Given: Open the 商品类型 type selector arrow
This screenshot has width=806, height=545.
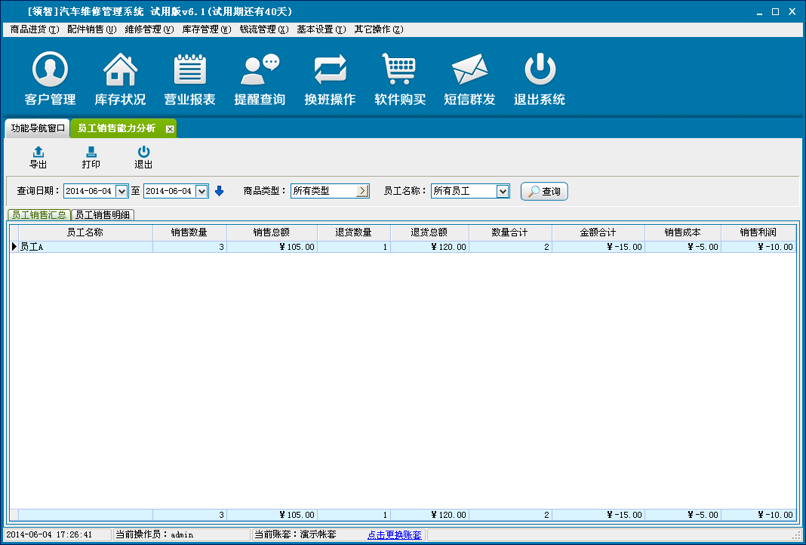Looking at the screenshot, I should pos(362,192).
